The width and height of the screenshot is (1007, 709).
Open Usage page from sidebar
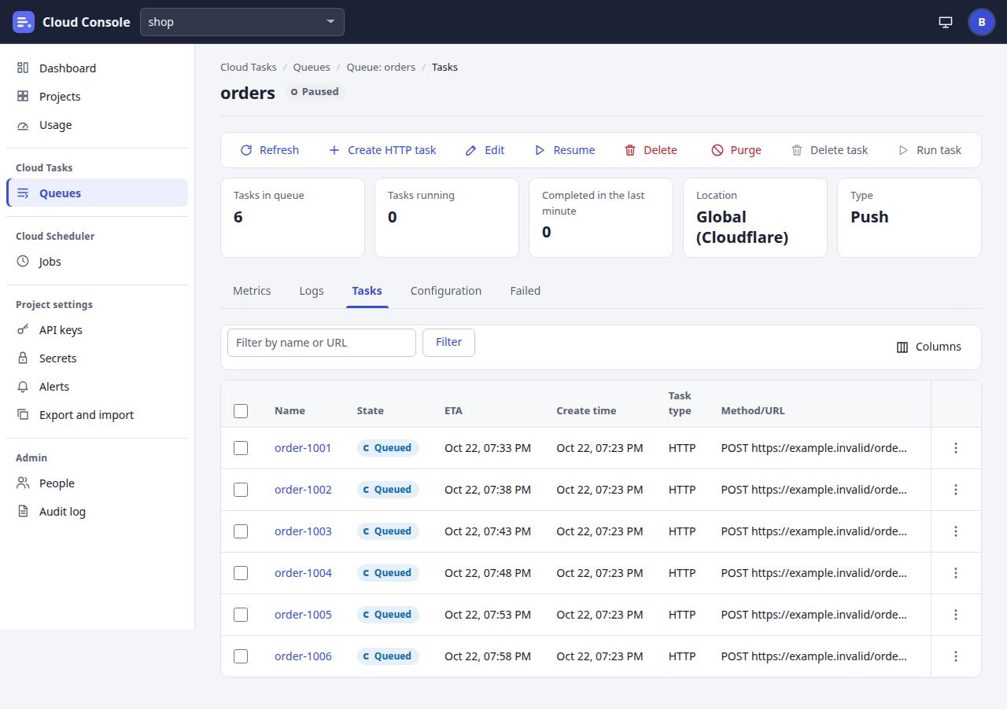97,125
